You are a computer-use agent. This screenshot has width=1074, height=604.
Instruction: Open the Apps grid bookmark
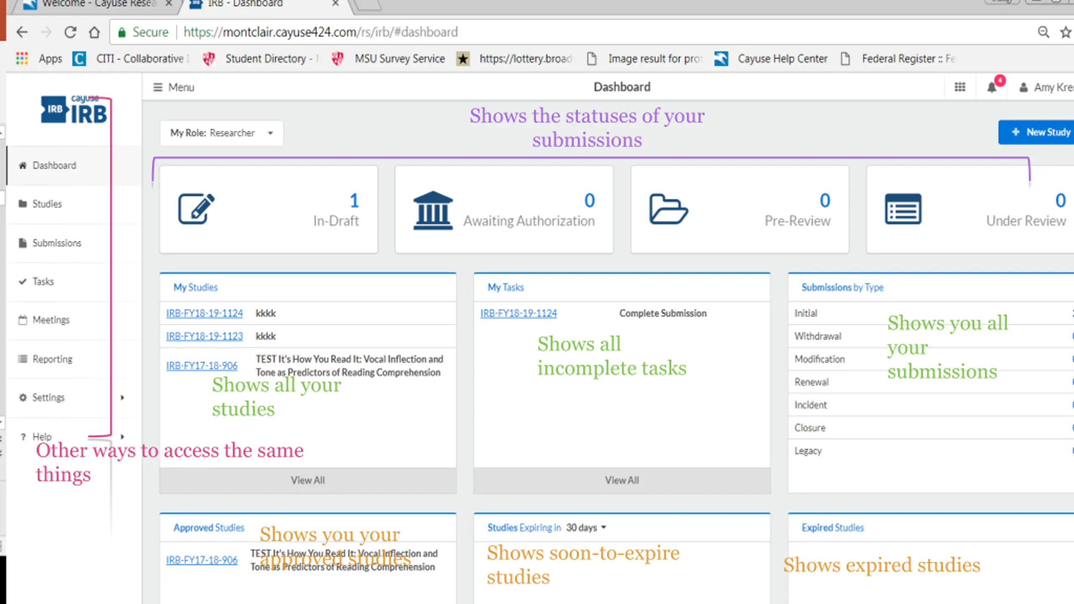[x=39, y=59]
